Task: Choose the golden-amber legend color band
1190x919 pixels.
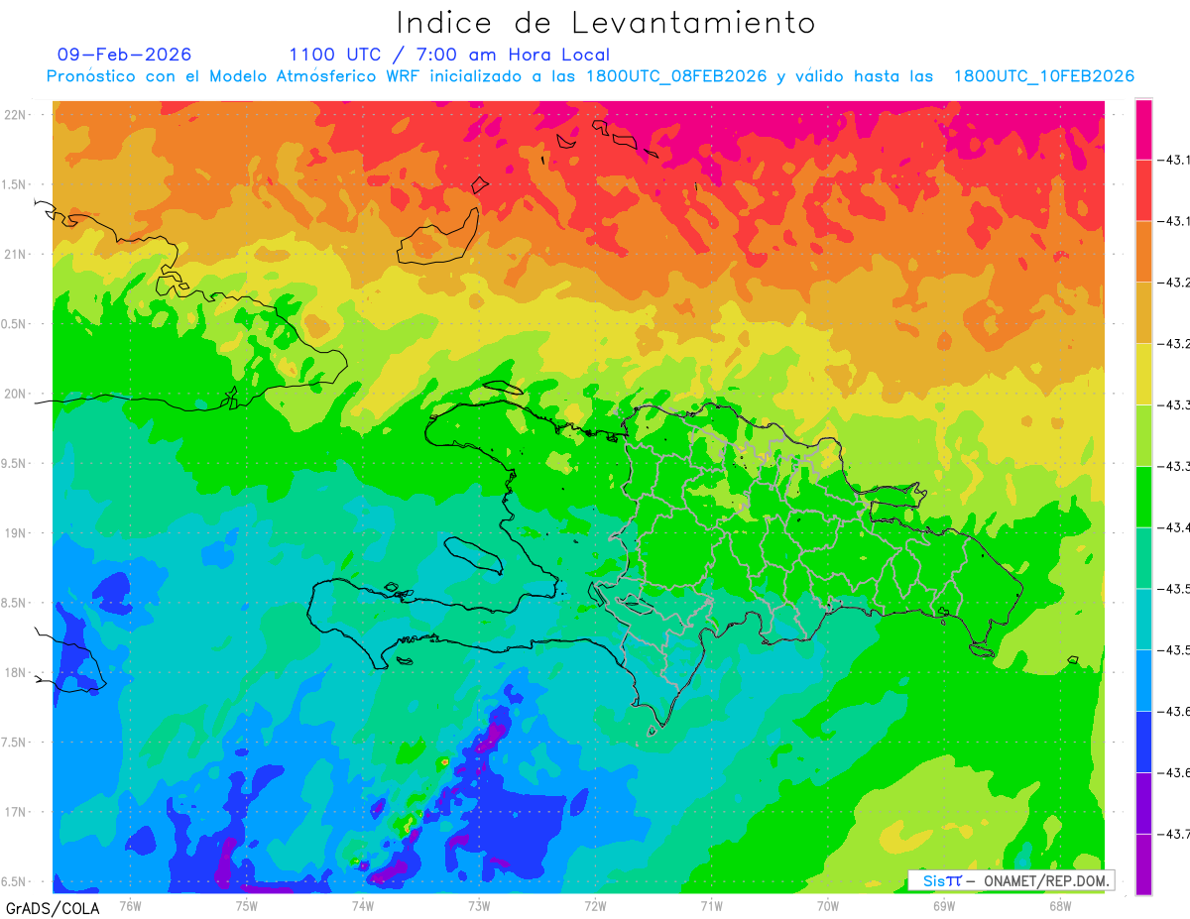Action: 1143,313
